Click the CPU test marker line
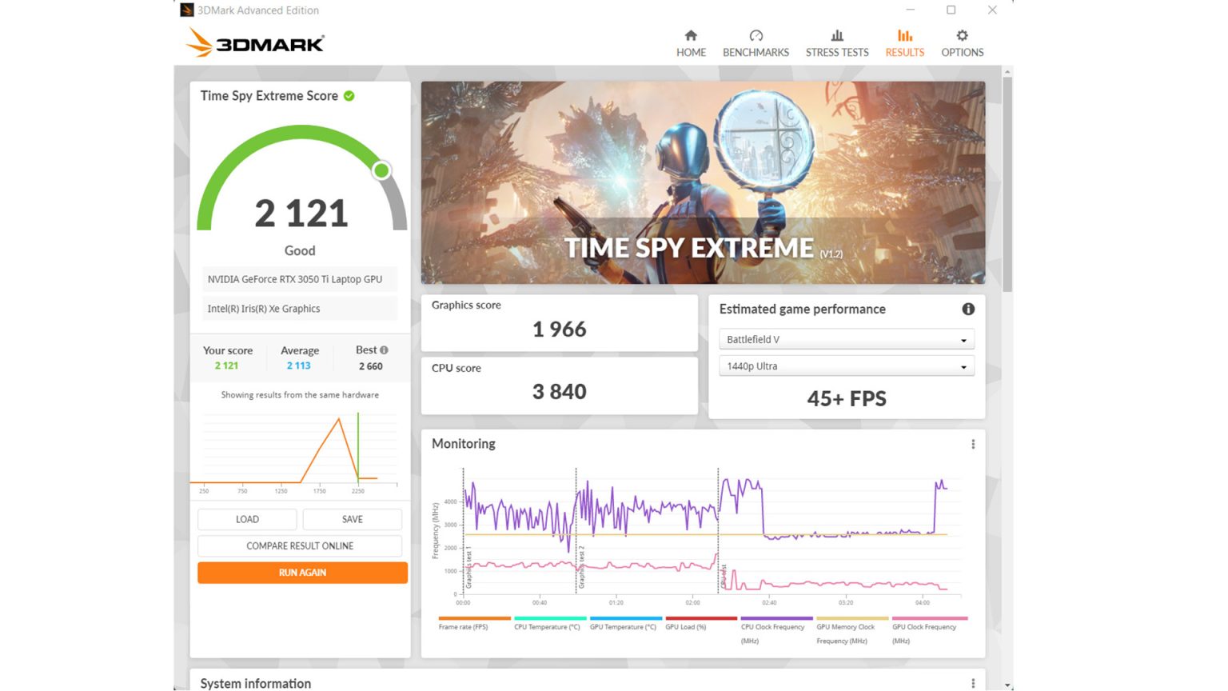Image resolution: width=1228 pixels, height=691 pixels. [718, 531]
